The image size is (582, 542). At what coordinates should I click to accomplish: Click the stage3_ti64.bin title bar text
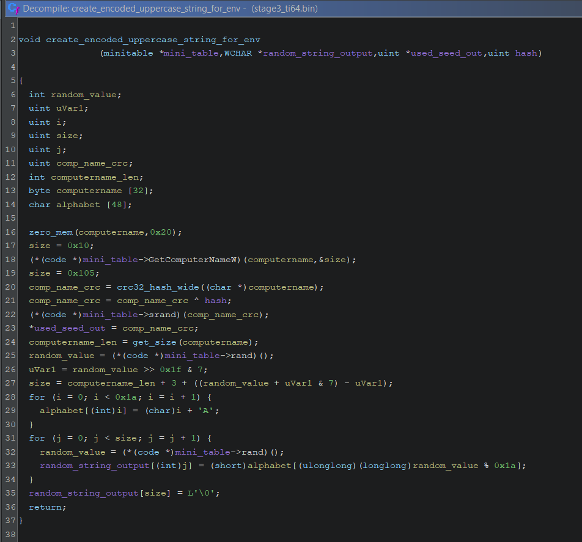[284, 9]
